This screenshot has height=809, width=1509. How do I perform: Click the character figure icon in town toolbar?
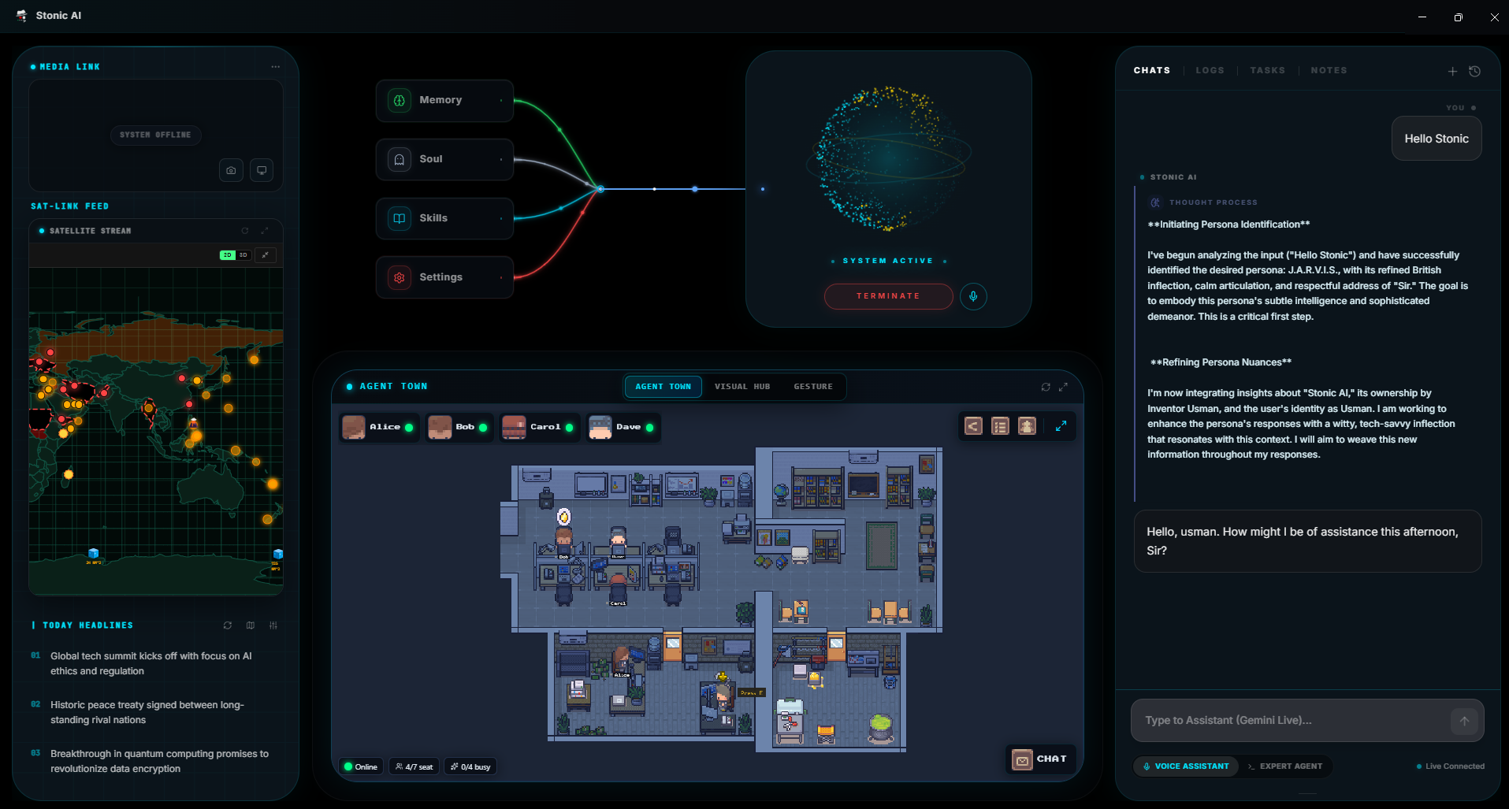tap(1027, 427)
